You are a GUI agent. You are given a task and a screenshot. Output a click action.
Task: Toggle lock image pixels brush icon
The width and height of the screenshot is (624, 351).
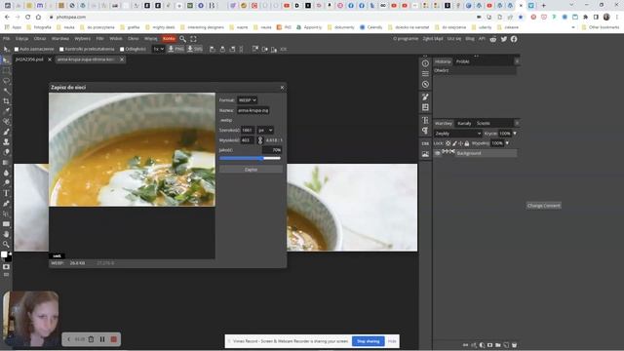[454, 143]
